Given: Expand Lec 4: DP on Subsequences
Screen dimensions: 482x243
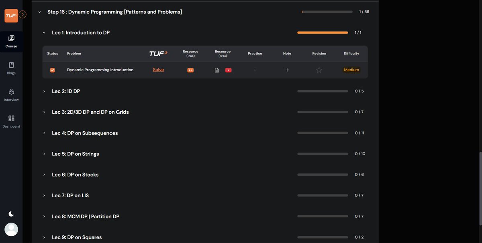Looking at the screenshot, I should pos(44,133).
